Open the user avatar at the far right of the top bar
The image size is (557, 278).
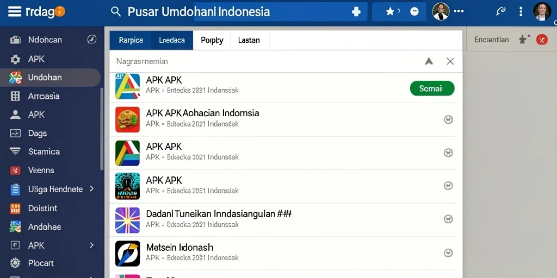point(542,12)
